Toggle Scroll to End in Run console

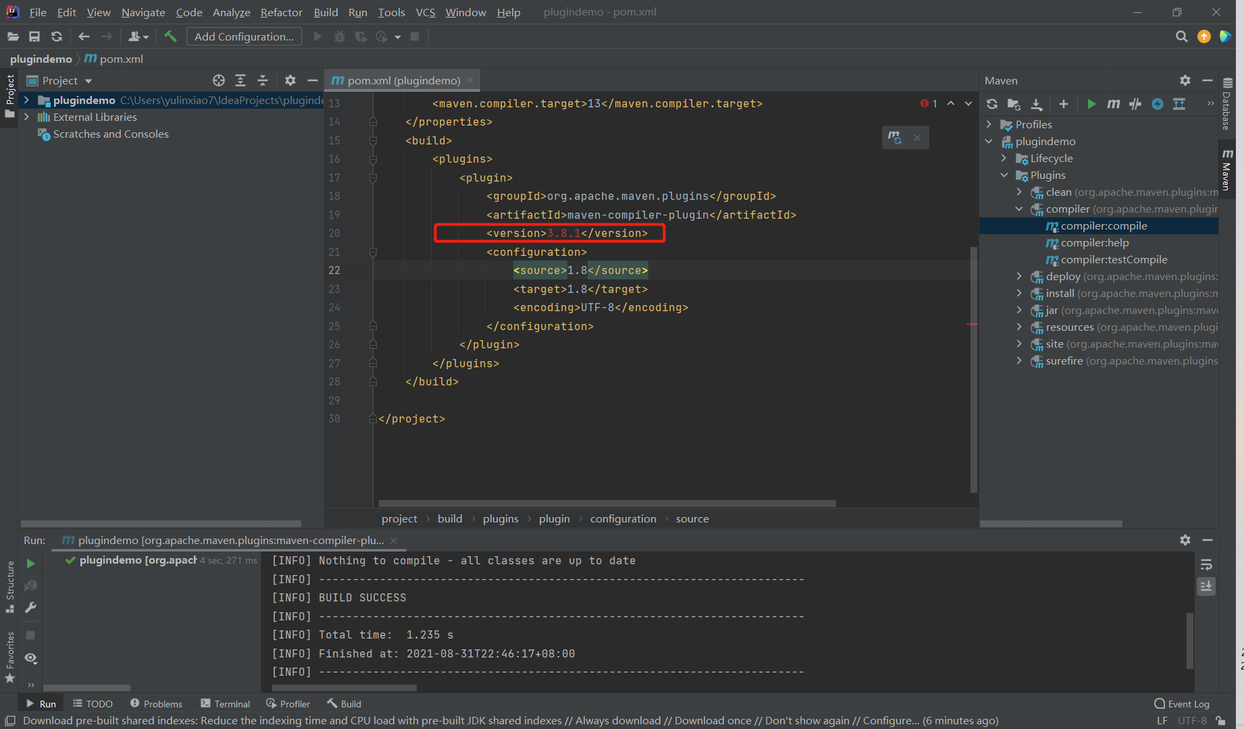click(x=1206, y=586)
